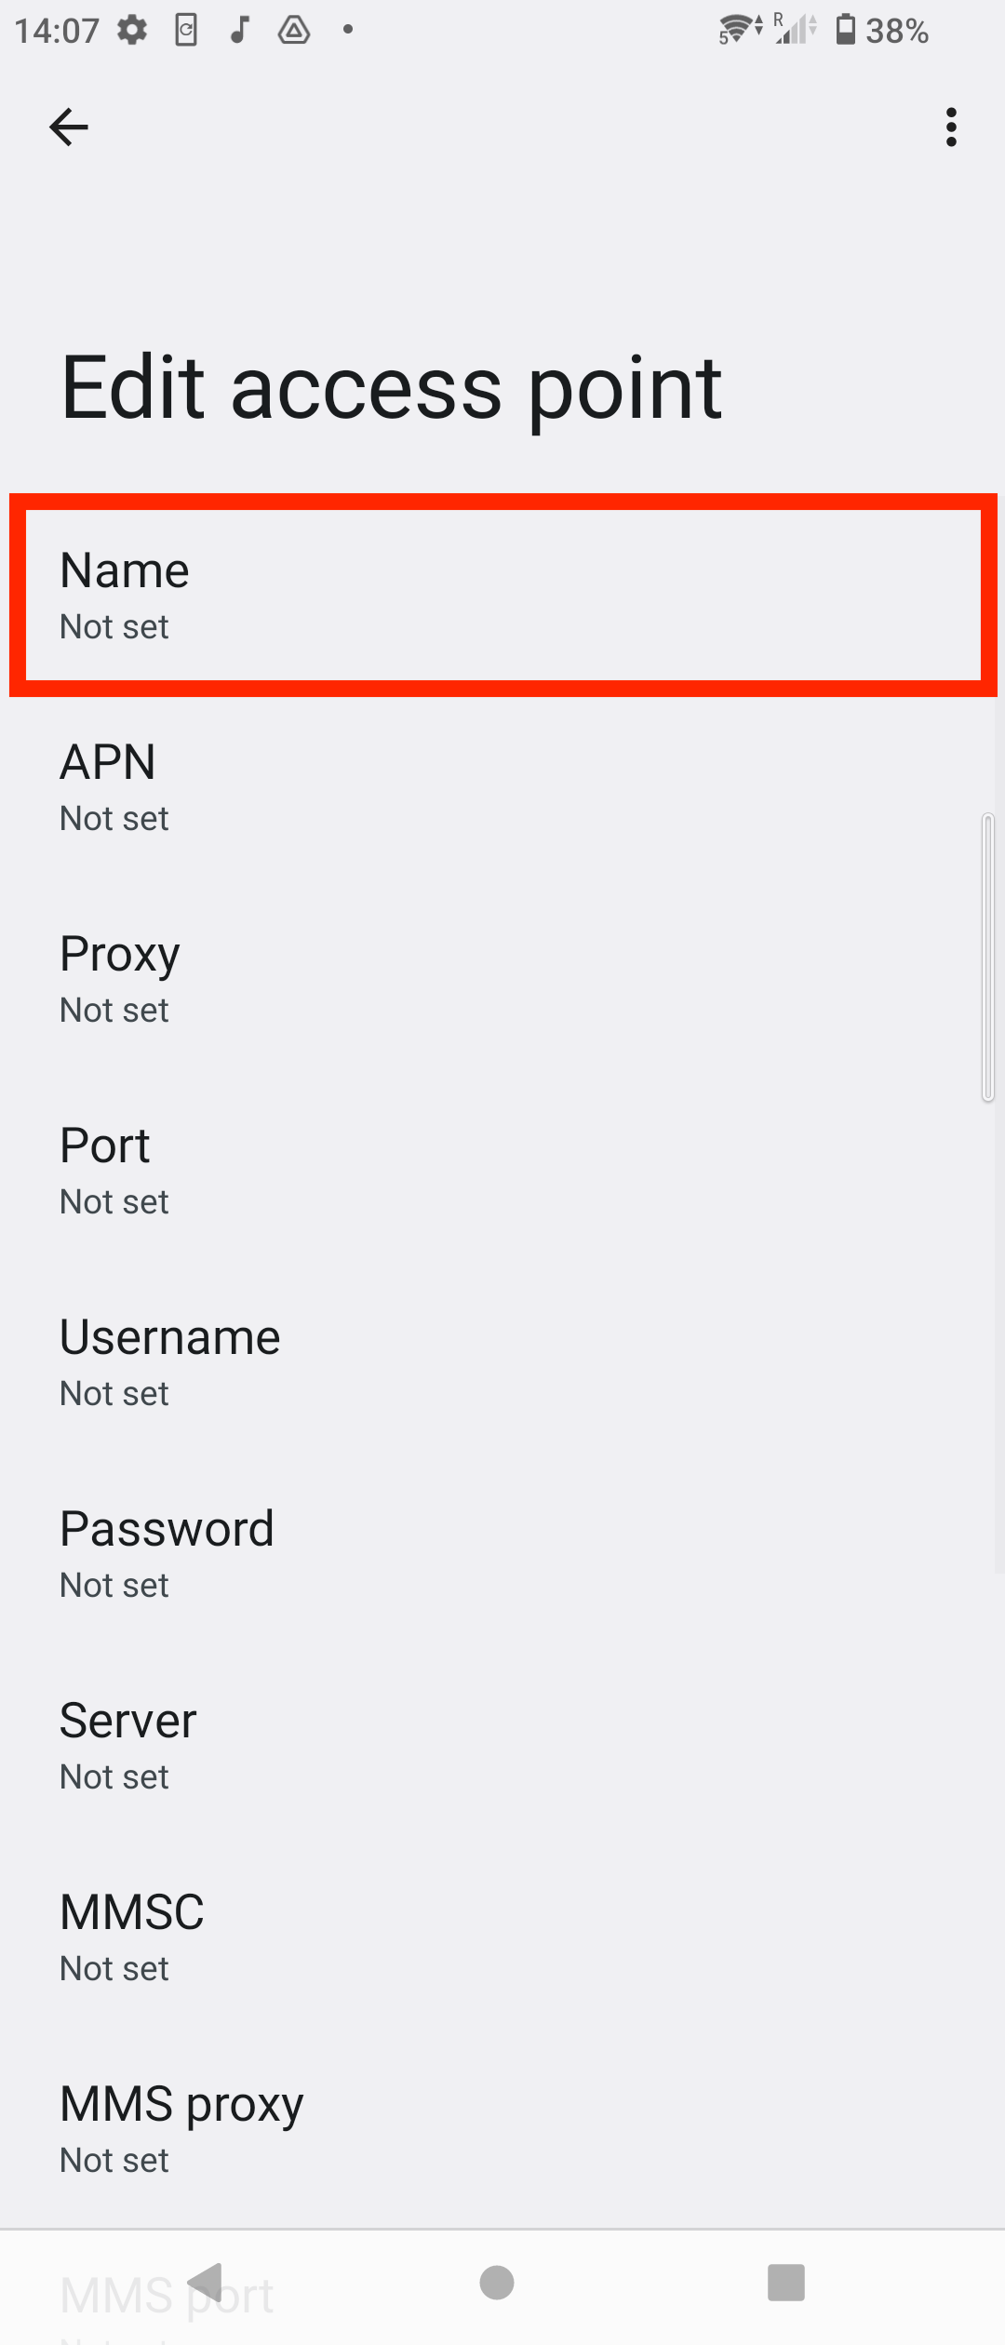The image size is (1005, 2345).
Task: Set the MMS proxy
Action: (502, 2127)
